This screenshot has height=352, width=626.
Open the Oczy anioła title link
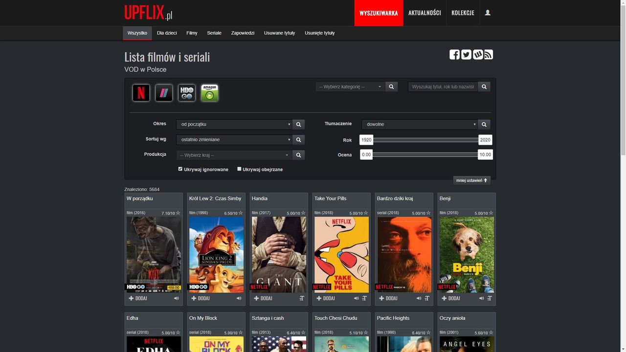pyautogui.click(x=452, y=318)
